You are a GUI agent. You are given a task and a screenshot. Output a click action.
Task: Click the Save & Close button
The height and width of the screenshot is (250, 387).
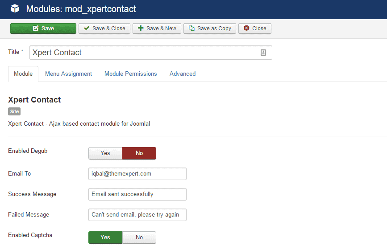[104, 29]
